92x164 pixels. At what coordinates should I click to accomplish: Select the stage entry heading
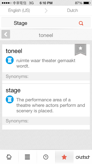pyautogui.click(x=13, y=90)
